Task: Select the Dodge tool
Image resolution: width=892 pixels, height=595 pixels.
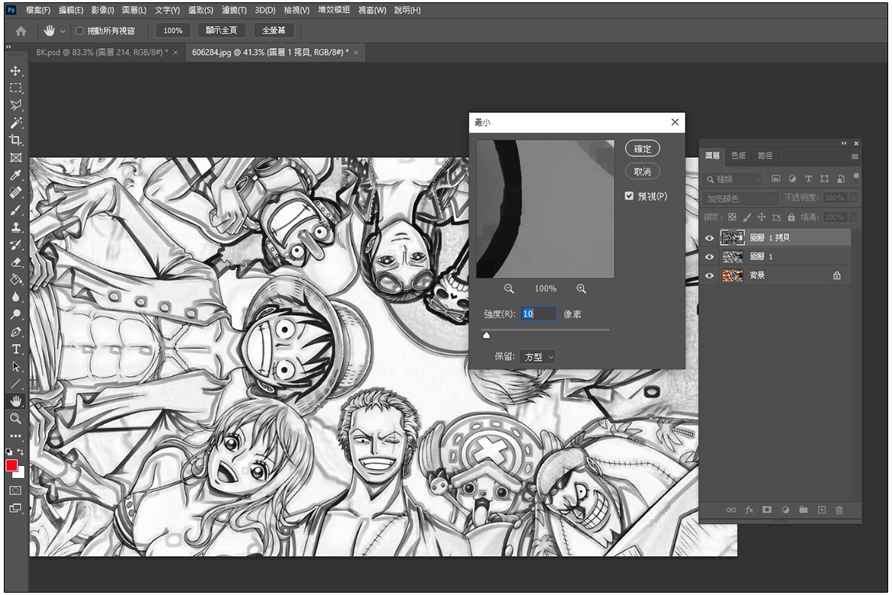Action: pyautogui.click(x=15, y=314)
